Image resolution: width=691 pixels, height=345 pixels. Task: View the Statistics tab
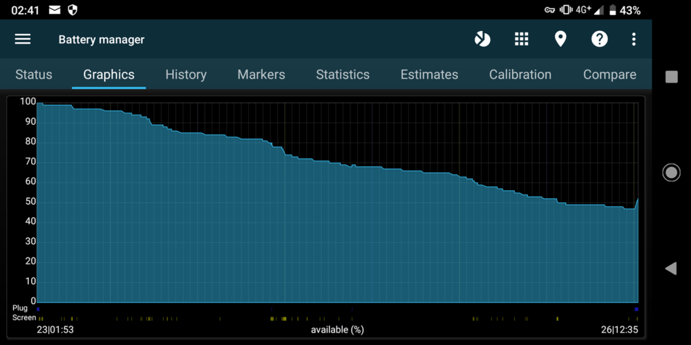[343, 75]
